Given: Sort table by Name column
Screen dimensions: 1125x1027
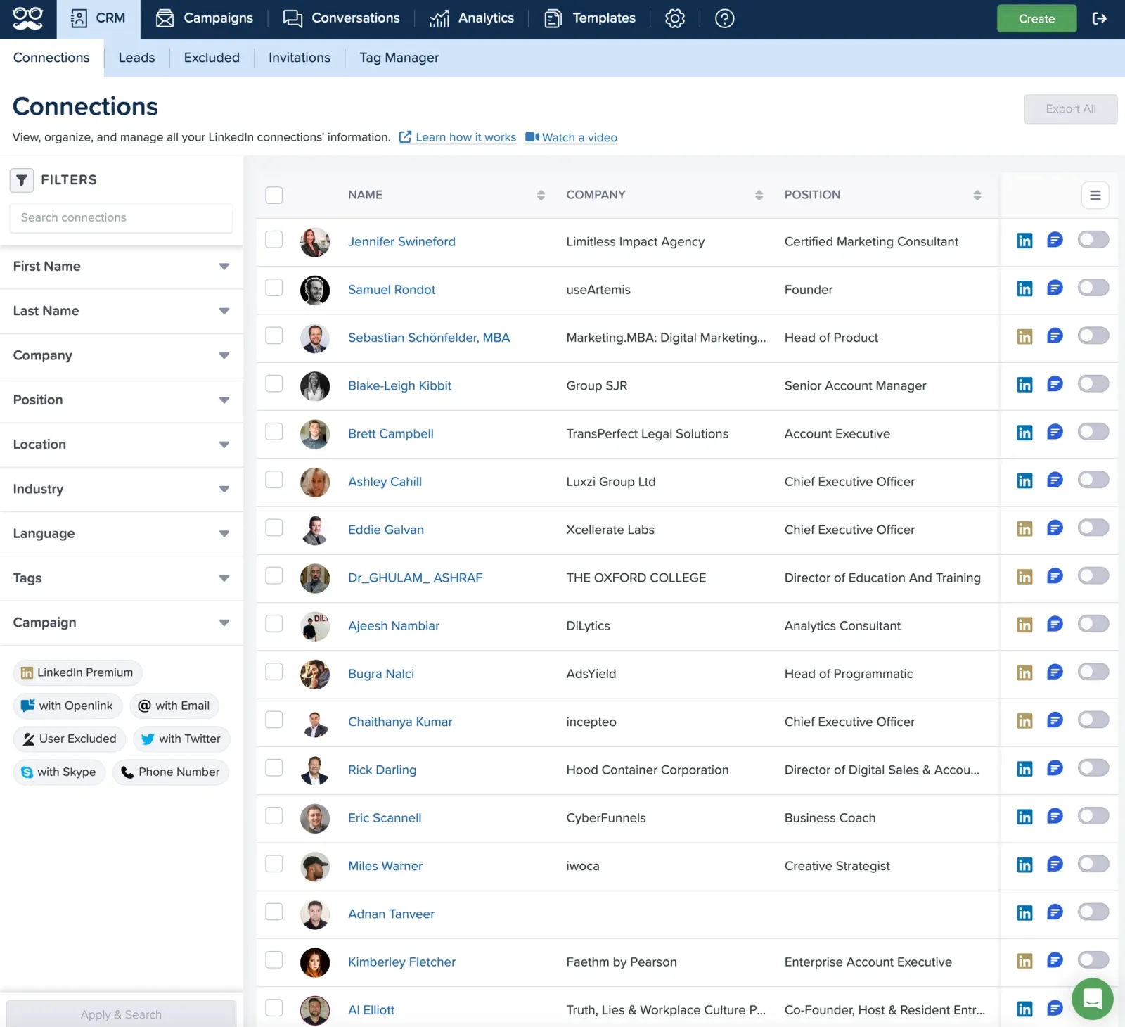Looking at the screenshot, I should 540,195.
